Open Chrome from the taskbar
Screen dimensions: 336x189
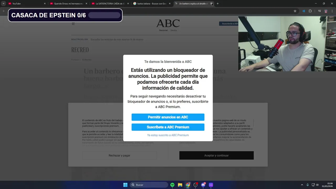188,185
